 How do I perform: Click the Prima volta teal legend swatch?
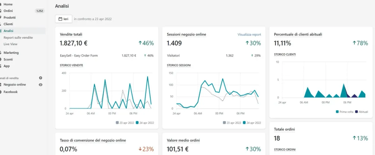tap(337, 112)
